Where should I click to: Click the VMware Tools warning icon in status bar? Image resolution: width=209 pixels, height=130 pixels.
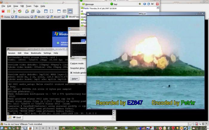2,124
